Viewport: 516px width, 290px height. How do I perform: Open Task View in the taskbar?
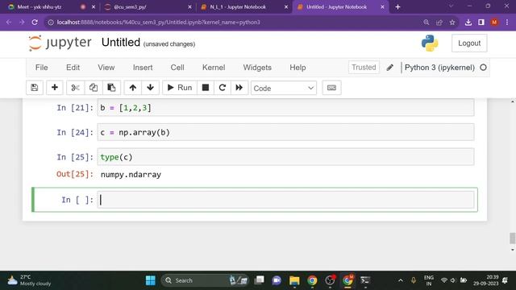(x=260, y=280)
